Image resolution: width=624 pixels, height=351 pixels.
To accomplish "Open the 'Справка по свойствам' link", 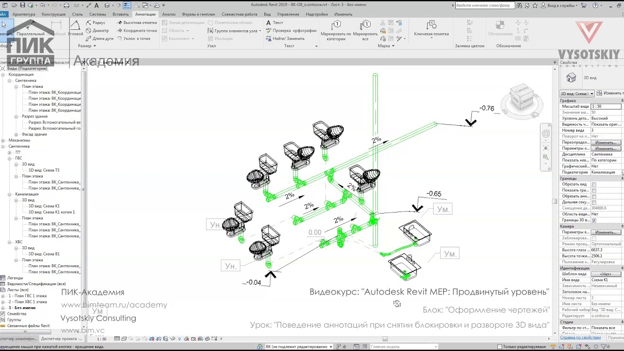I will pyautogui.click(x=580, y=337).
